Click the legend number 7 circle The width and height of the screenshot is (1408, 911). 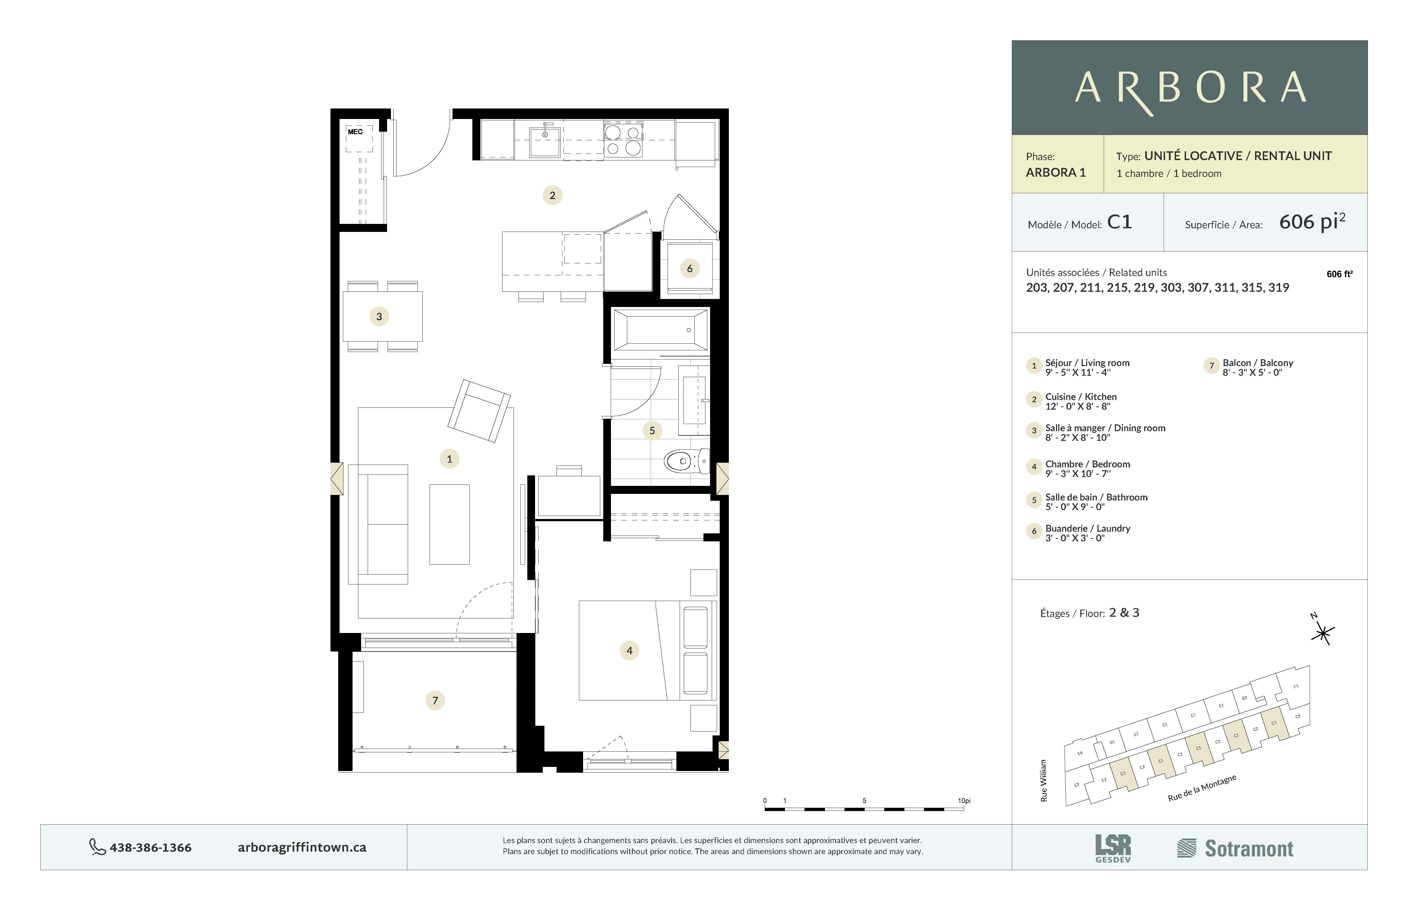[1212, 366]
